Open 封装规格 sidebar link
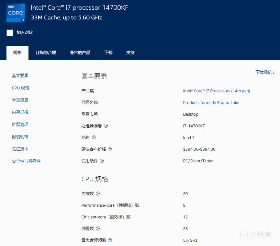Image resolution: width=280 pixels, height=246 pixels. 20,137
